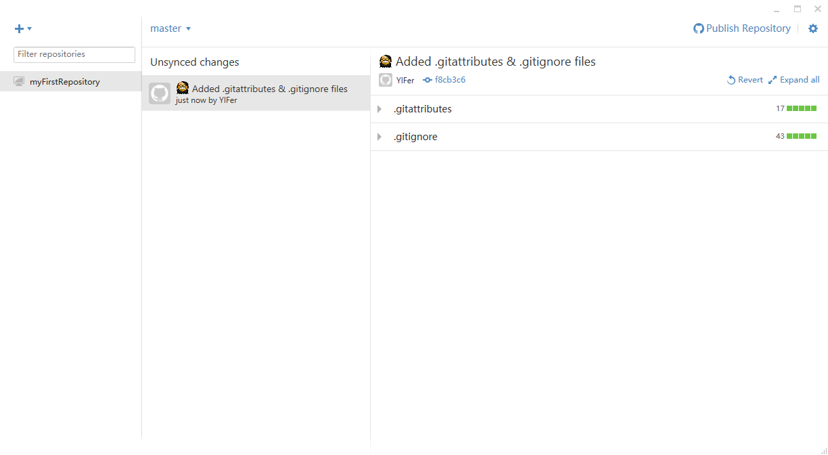
Task: Expand the .gitattributes file diff
Action: [x=379, y=109]
